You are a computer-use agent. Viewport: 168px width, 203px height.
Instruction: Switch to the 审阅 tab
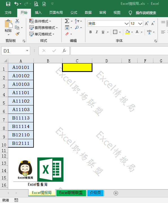(103, 13)
